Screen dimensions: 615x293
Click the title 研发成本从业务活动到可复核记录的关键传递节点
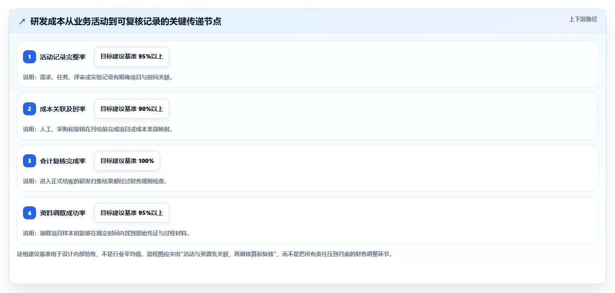click(x=126, y=22)
